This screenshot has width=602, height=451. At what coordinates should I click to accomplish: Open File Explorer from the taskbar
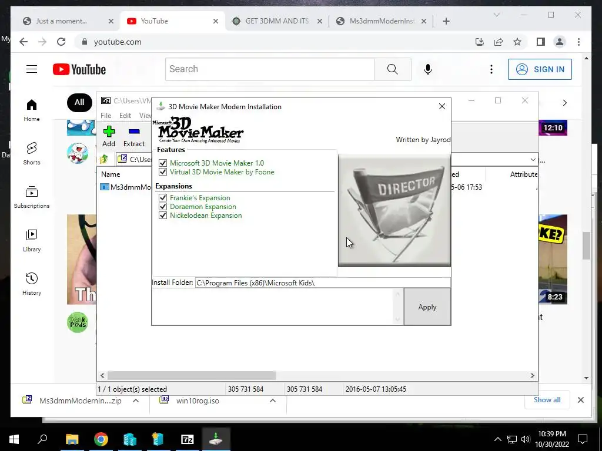(72, 439)
